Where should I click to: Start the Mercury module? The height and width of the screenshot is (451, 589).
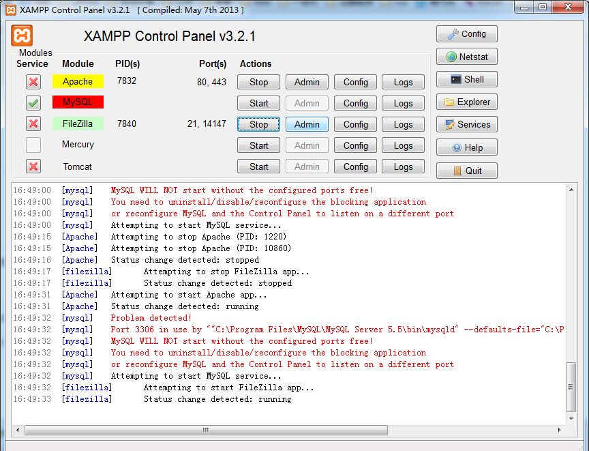tap(258, 145)
